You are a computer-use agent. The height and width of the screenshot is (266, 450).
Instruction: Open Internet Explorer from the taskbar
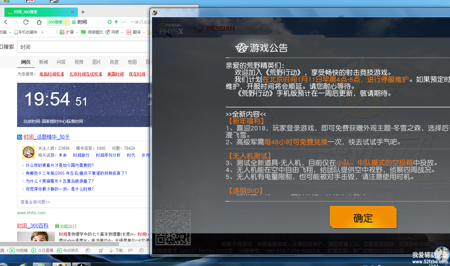23,265
